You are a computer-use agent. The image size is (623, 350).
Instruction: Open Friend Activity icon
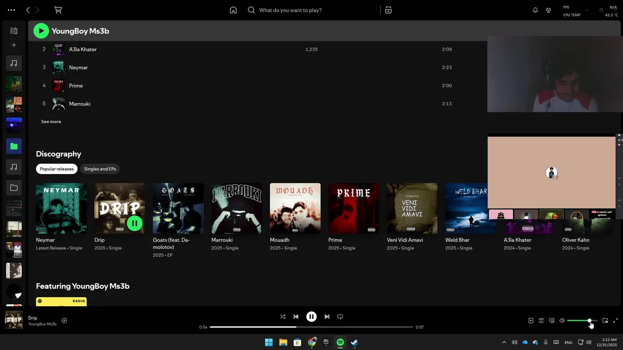549,10
